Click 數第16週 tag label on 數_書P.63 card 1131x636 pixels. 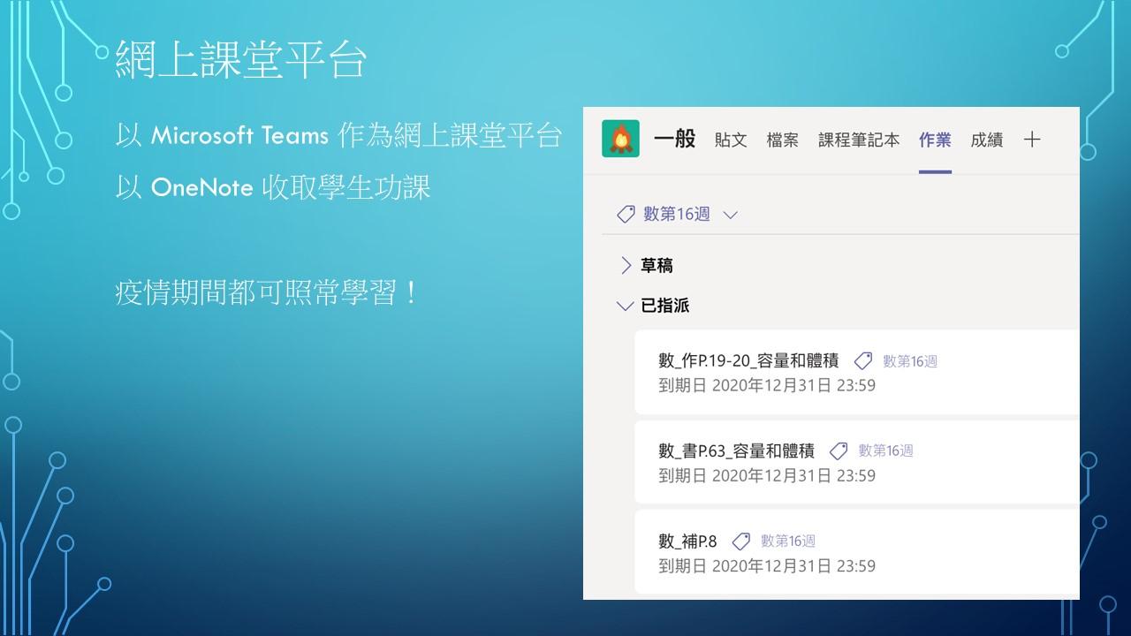886,451
